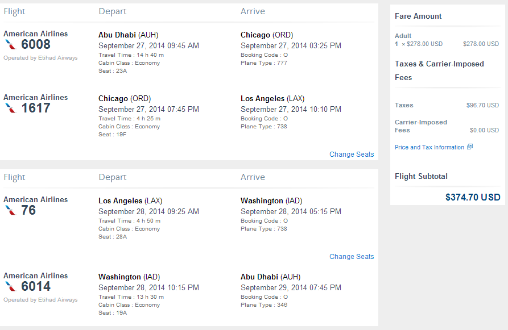
Task: Click the Washington (IAD) arrival heading
Action: (x=271, y=201)
